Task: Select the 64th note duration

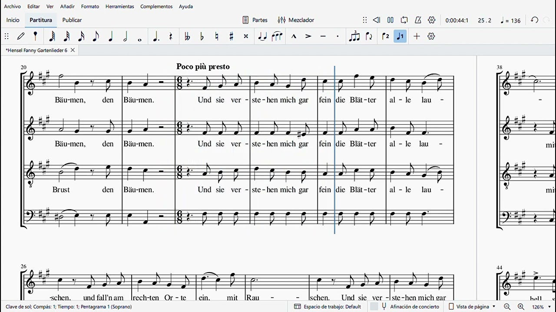Action: [x=52, y=36]
